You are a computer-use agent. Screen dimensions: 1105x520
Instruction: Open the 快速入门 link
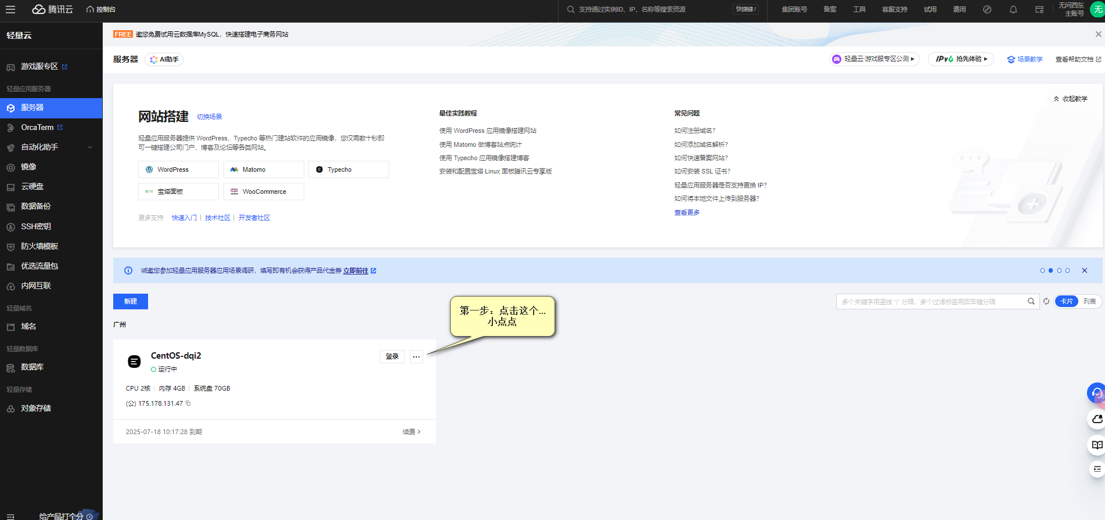184,218
